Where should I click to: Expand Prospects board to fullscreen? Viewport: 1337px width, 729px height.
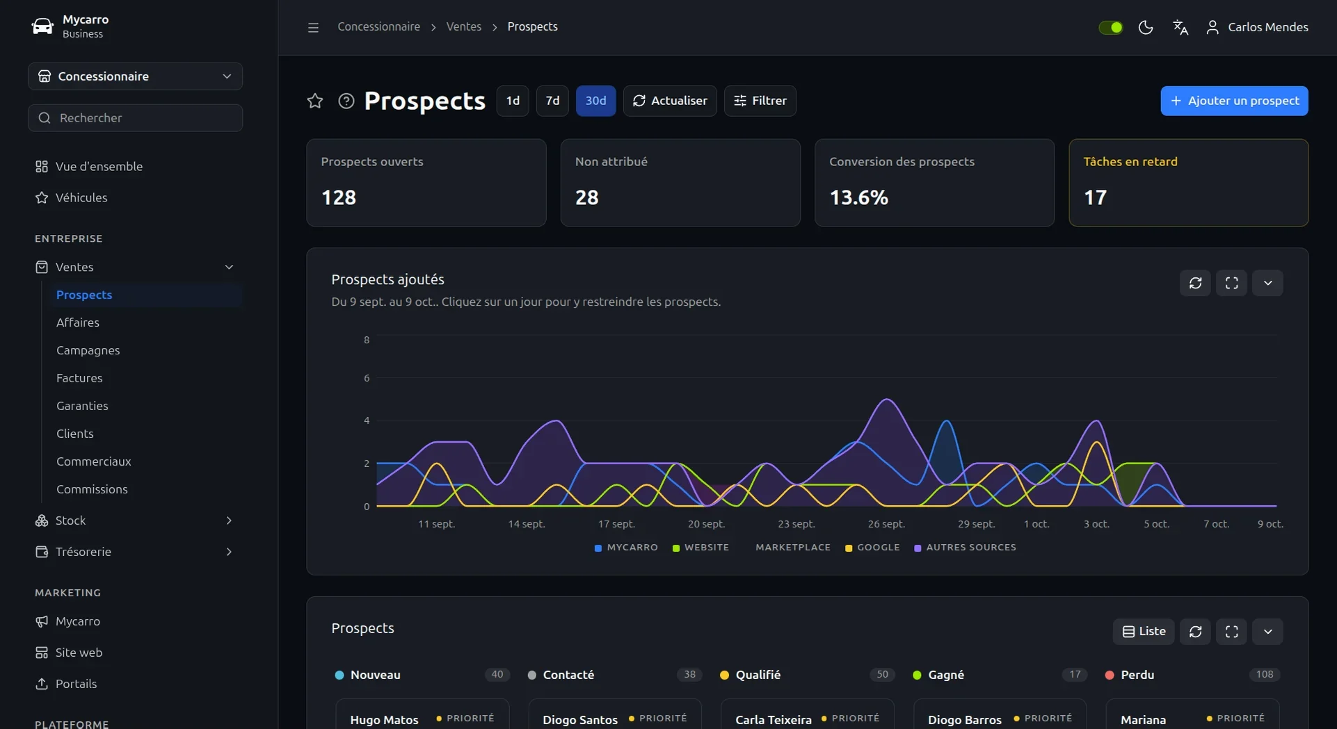click(x=1231, y=632)
